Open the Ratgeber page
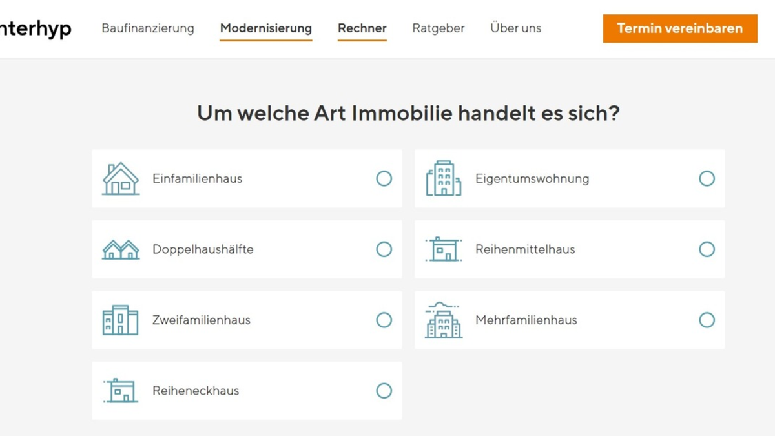Image resolution: width=775 pixels, height=436 pixels. [x=439, y=28]
